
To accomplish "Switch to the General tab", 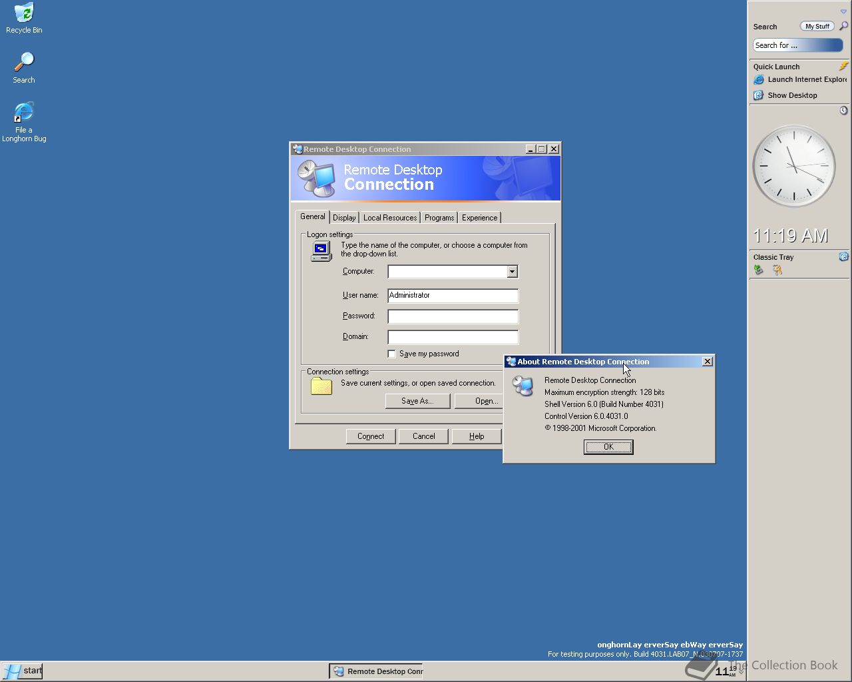I will pos(312,216).
